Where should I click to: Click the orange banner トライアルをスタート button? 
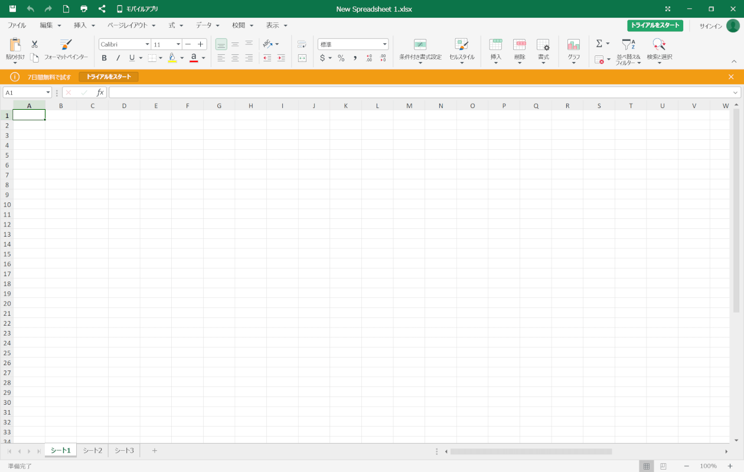tap(109, 77)
